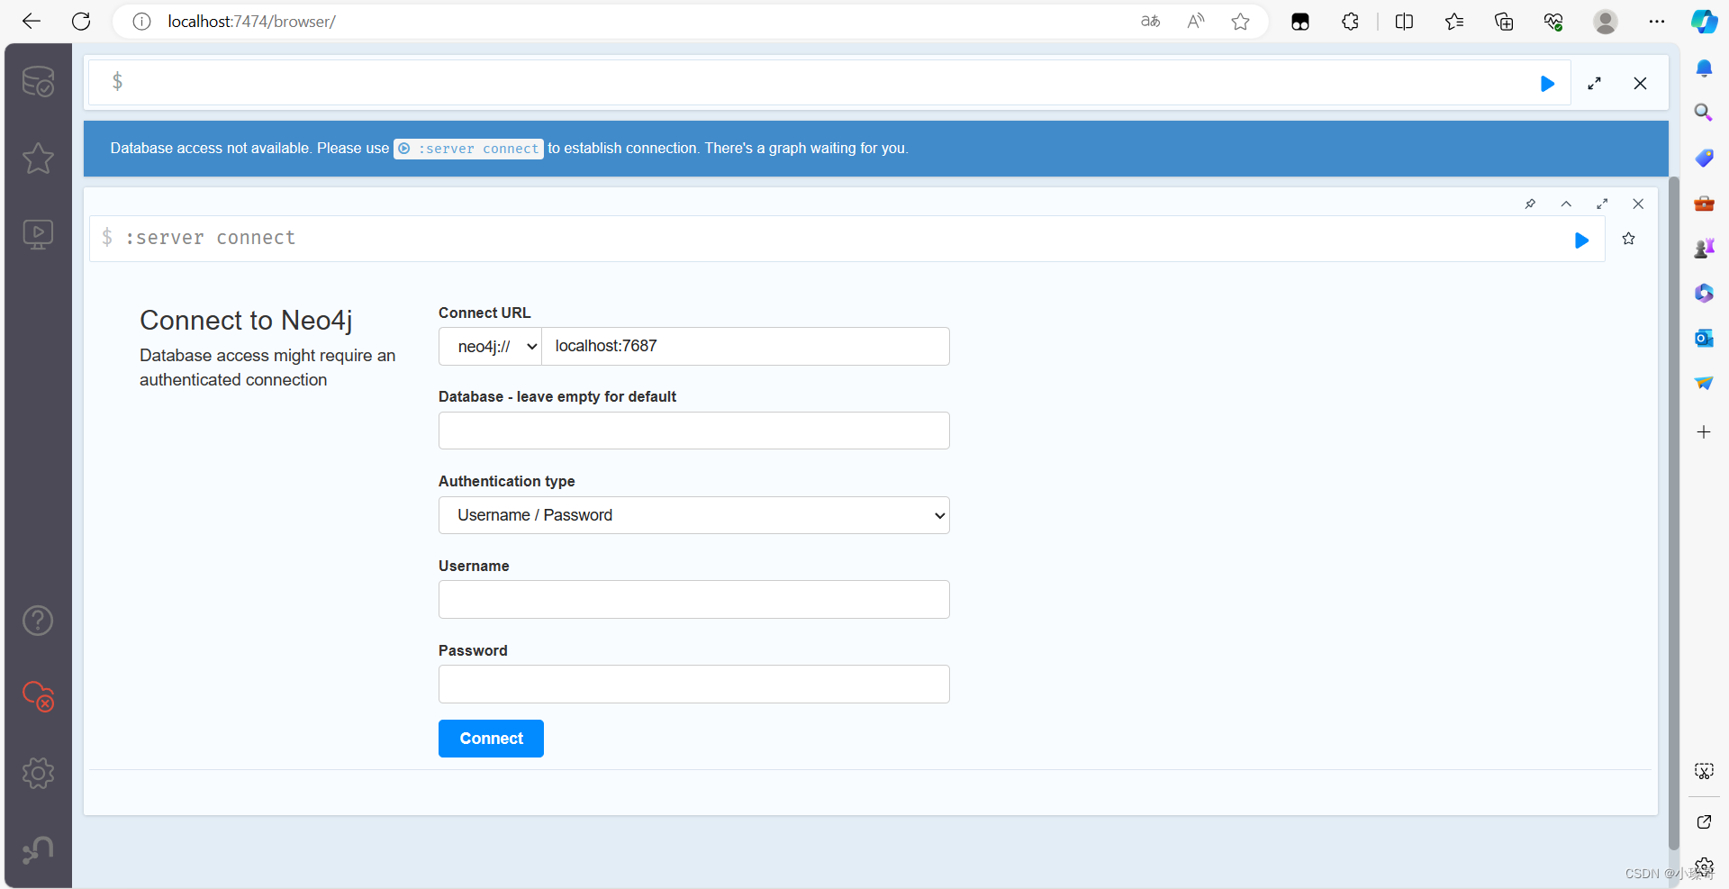Open Outlook icon in Edge sidebar
The image size is (1729, 889).
coord(1704,339)
